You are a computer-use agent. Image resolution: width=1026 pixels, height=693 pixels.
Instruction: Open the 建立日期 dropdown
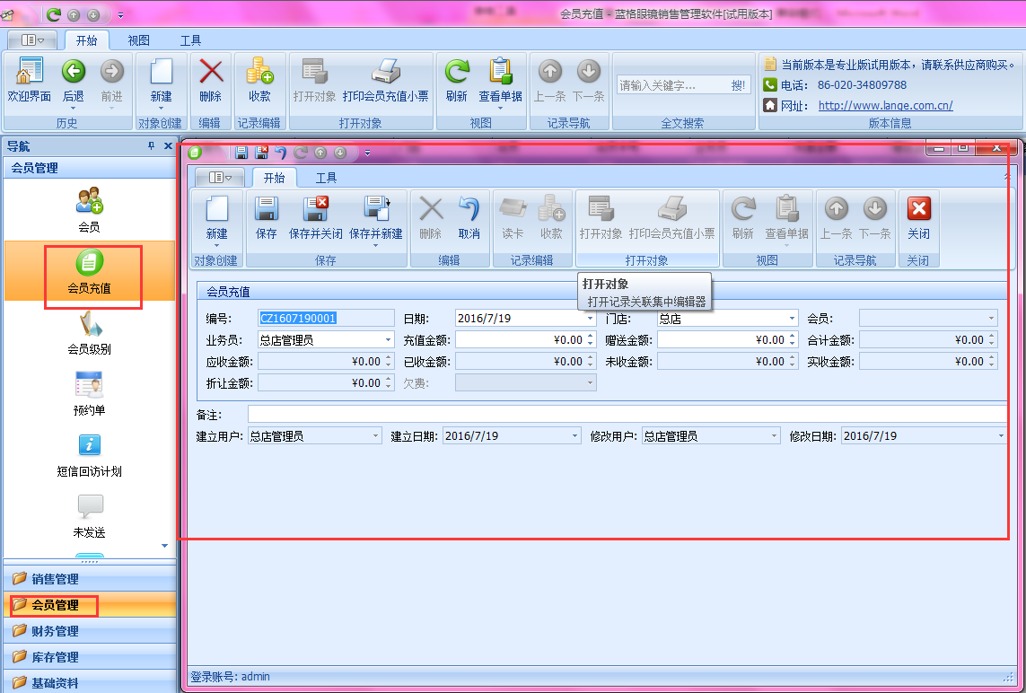point(575,436)
